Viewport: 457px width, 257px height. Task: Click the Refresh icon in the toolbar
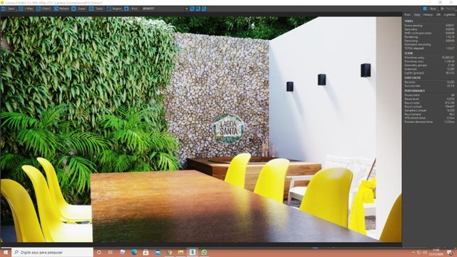56,9
